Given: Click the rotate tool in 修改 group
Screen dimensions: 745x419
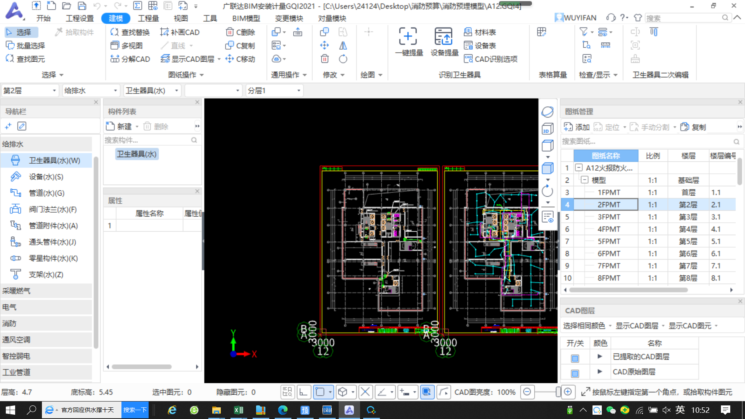Looking at the screenshot, I should tap(343, 59).
